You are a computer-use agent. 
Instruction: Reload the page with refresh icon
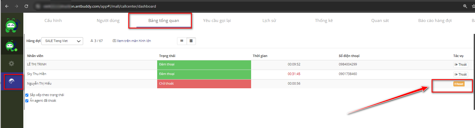click(x=26, y=6)
